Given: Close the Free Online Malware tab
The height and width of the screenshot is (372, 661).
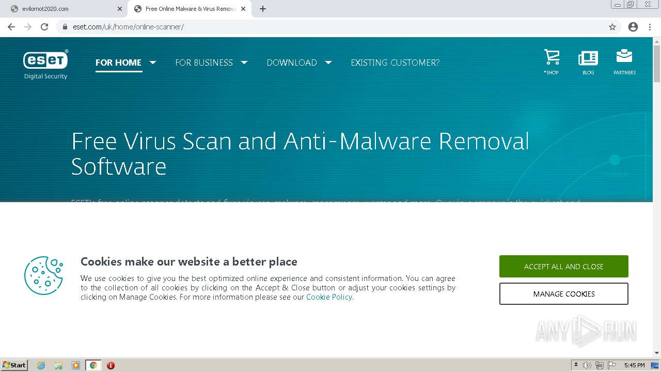Looking at the screenshot, I should point(243,9).
